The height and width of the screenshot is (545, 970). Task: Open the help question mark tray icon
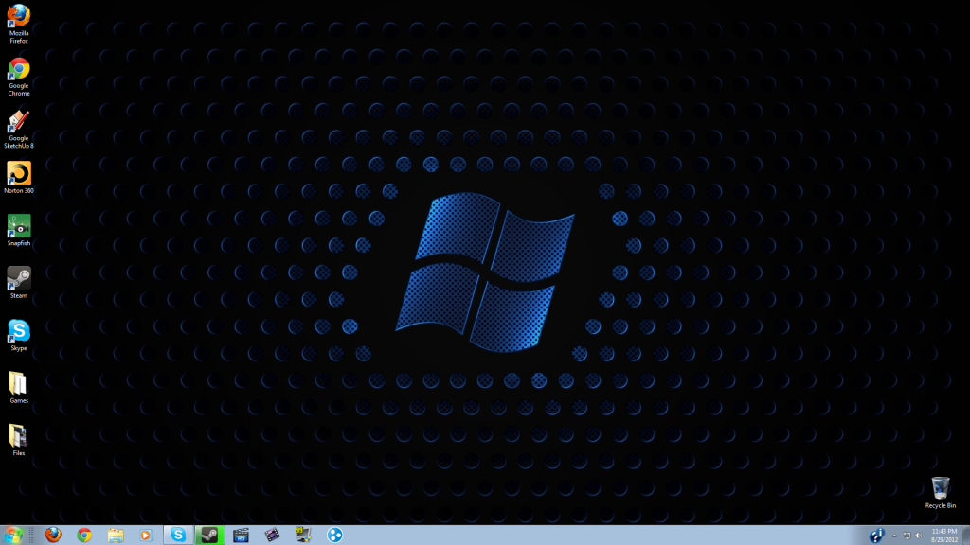(876, 536)
